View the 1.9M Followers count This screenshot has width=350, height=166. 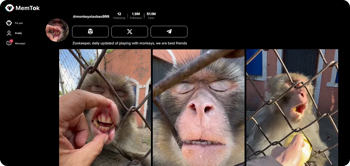click(136, 16)
